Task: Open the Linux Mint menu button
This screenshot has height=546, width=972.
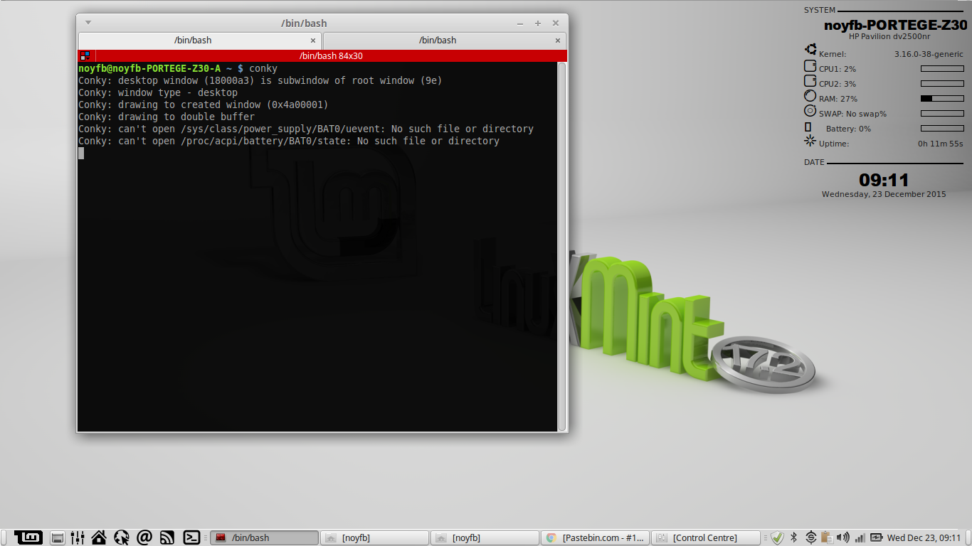Action: [x=28, y=537]
